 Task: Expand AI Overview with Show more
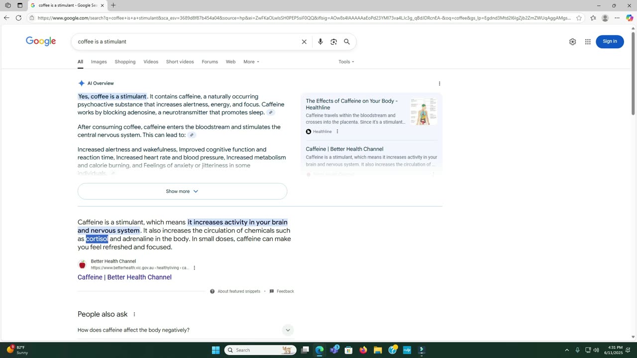[182, 191]
